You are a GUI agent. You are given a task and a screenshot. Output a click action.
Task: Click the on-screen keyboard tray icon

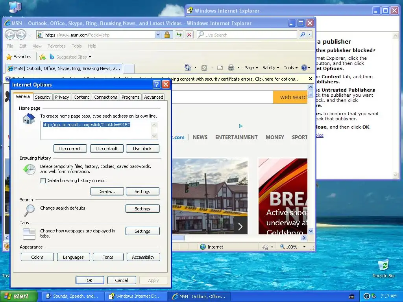point(352,296)
